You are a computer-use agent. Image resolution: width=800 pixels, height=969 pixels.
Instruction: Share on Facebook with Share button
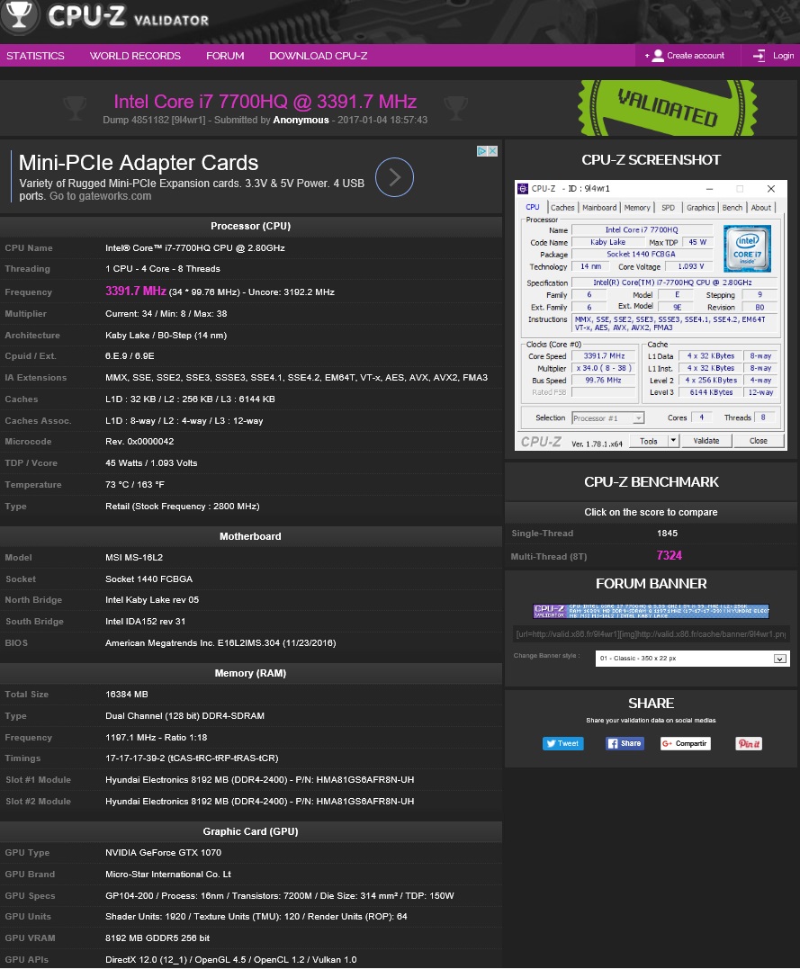pos(625,743)
